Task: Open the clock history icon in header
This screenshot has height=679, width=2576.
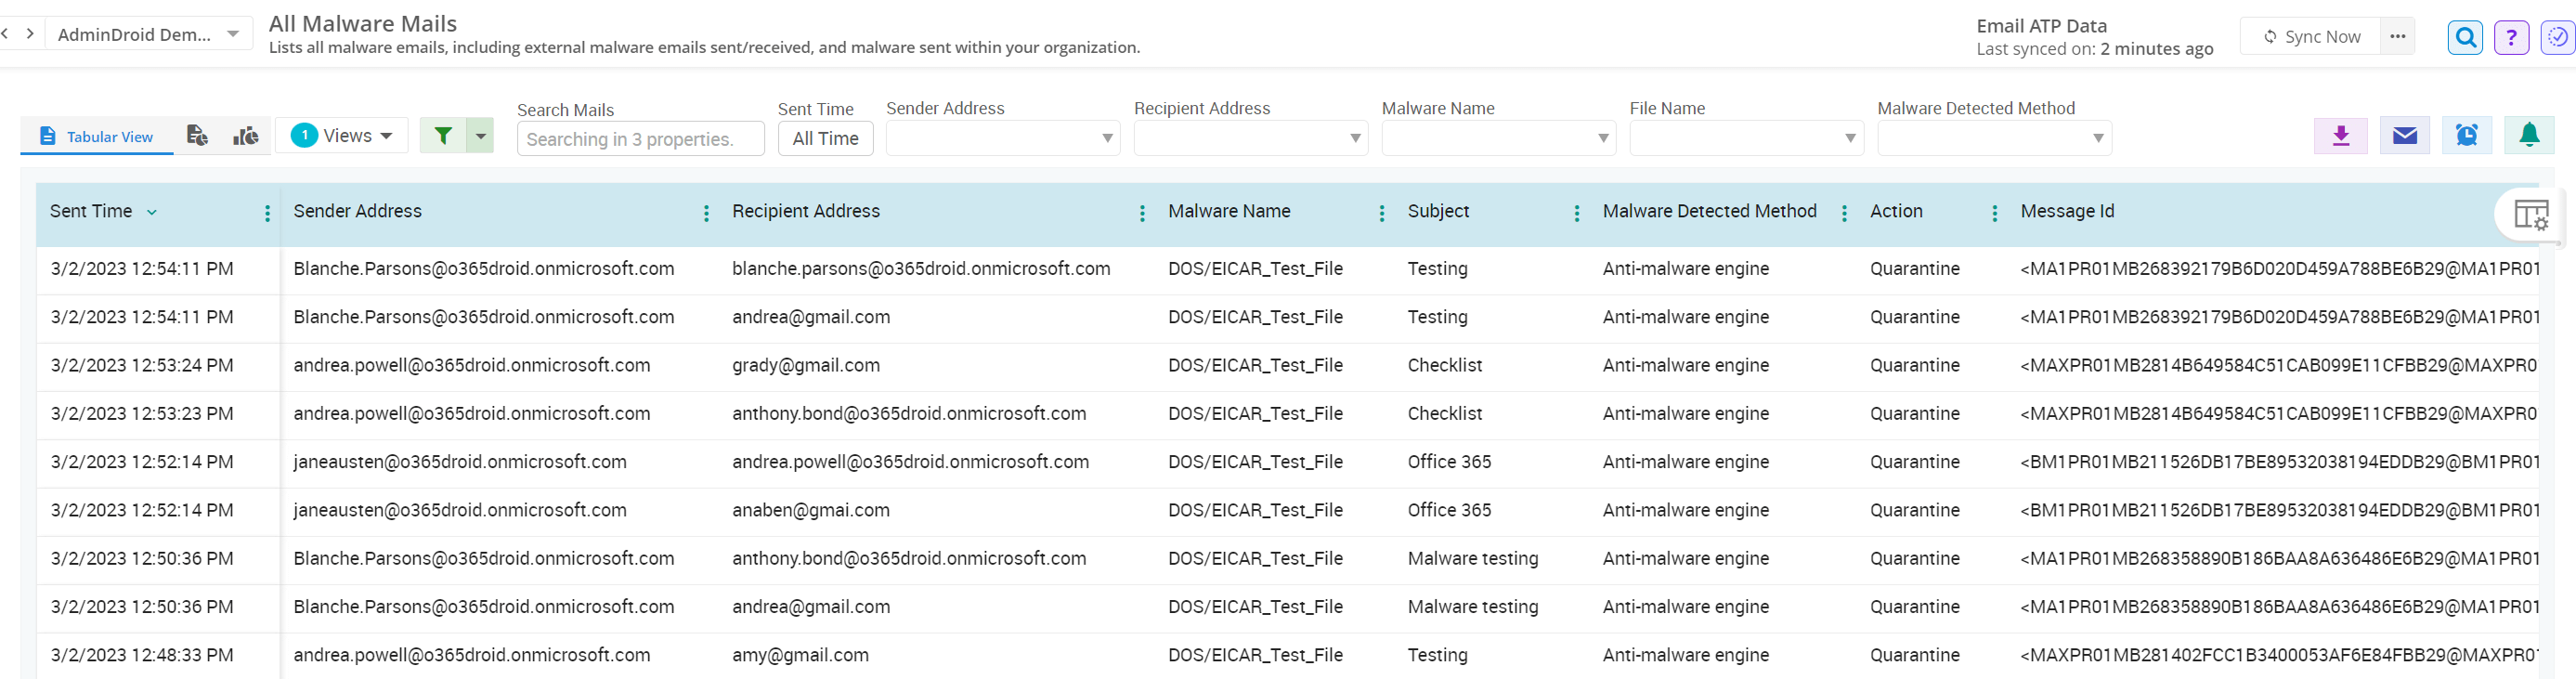Action: [2557, 38]
